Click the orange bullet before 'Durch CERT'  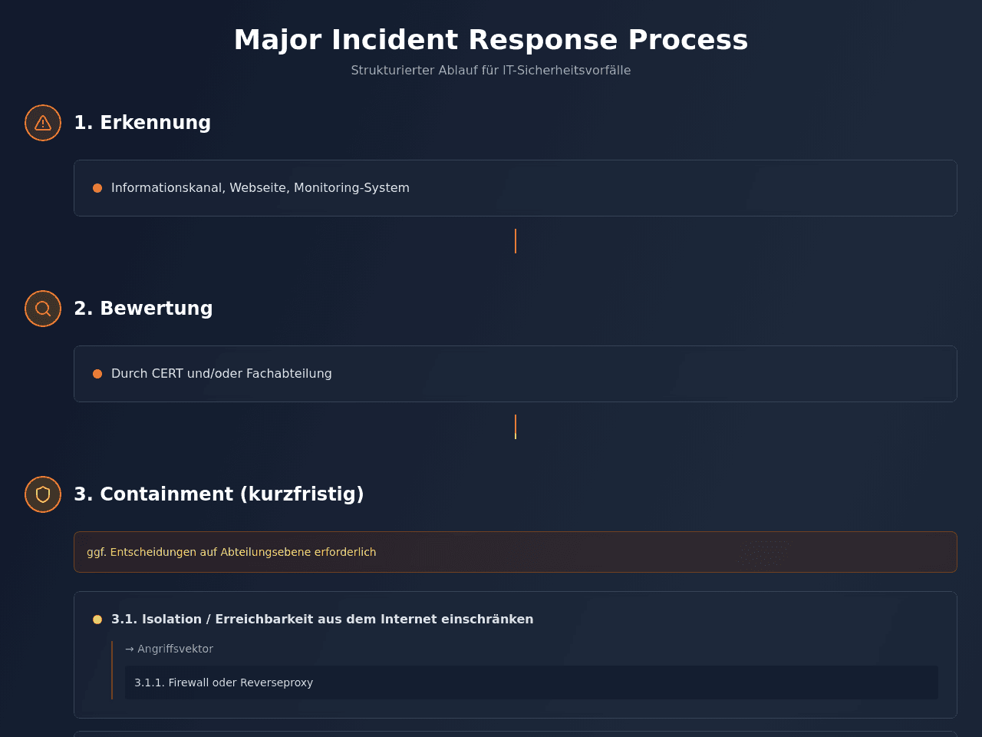click(97, 374)
